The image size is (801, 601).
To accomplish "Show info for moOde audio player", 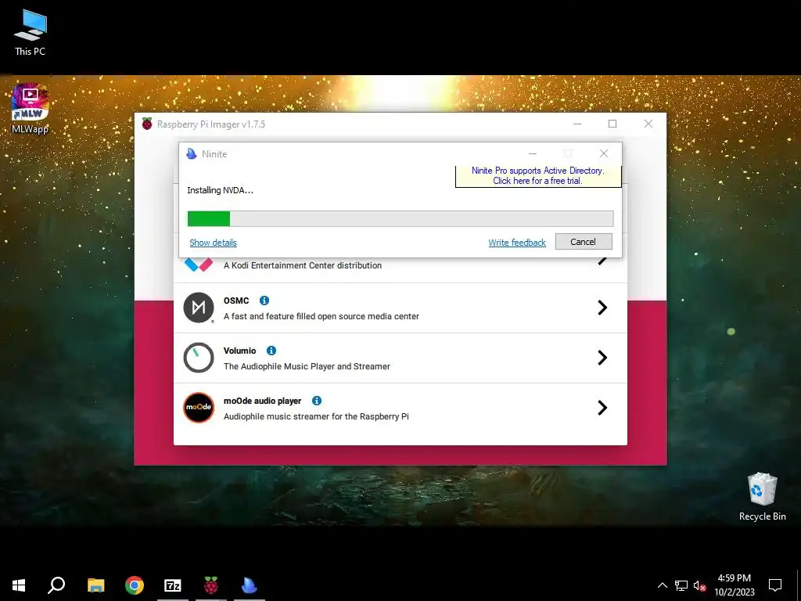I will click(317, 401).
